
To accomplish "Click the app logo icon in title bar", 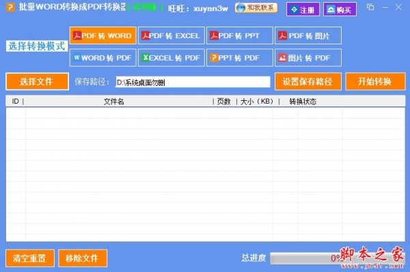I will (10, 7).
